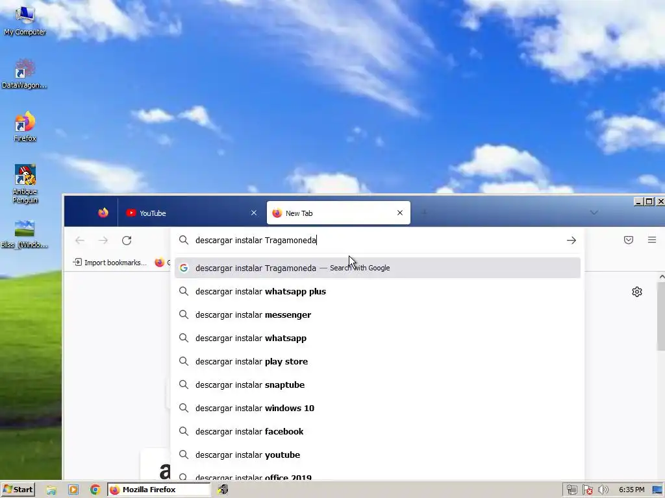This screenshot has height=498, width=665.
Task: Open the Firefox application menu
Action: (x=652, y=240)
